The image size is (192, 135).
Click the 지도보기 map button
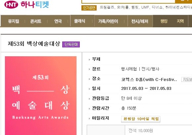pyautogui.click(x=187, y=79)
